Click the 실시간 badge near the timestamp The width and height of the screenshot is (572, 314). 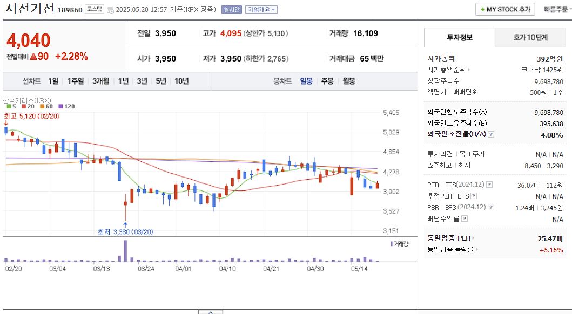(231, 9)
